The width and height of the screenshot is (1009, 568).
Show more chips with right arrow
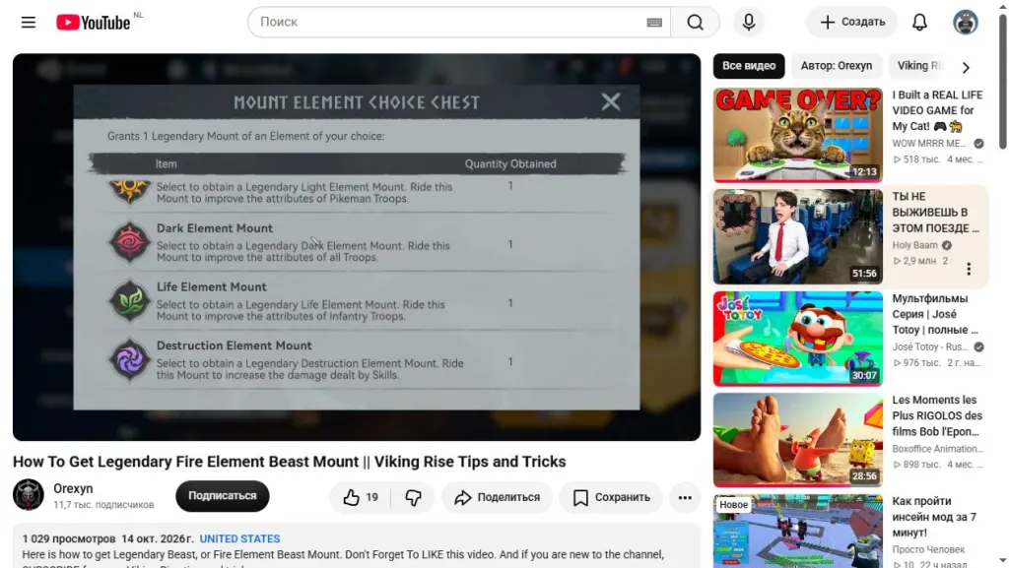point(966,67)
